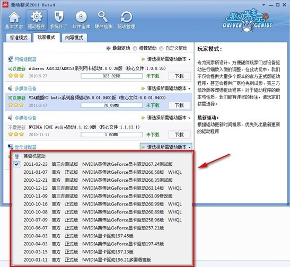Choose the 2010-10-16 GeForce 260.99版 entry

tap(102, 204)
